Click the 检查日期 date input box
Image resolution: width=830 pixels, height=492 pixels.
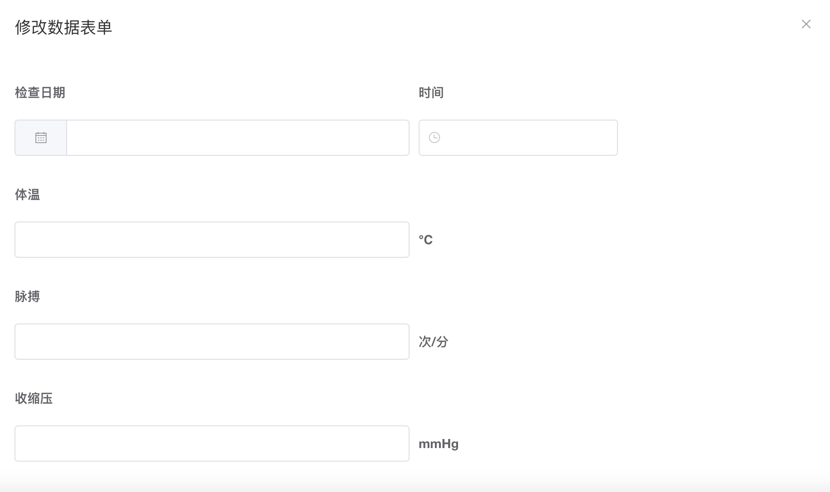pyautogui.click(x=238, y=137)
